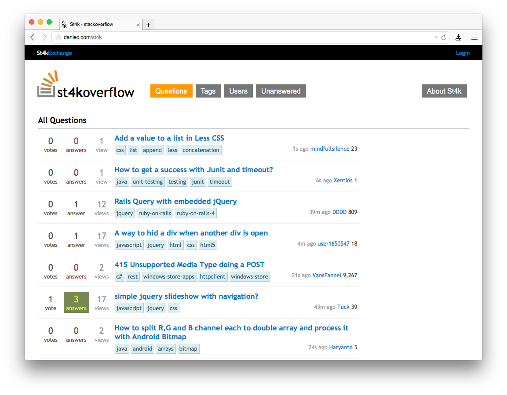
Task: Switch to the Tags tab
Action: [208, 91]
